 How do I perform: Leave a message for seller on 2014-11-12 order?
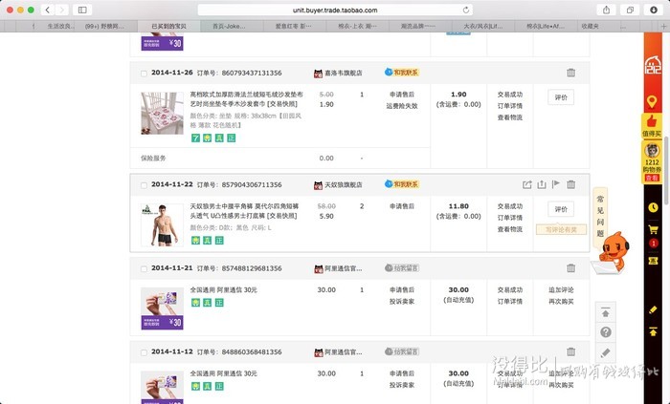point(402,351)
